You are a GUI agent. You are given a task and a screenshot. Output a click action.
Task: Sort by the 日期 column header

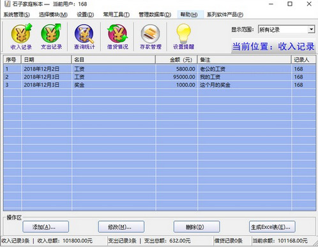coord(46,60)
